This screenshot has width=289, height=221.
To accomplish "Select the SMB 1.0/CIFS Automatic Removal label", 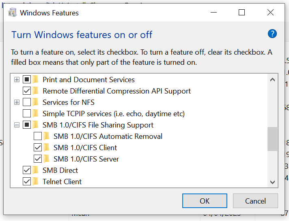I will (108, 136).
